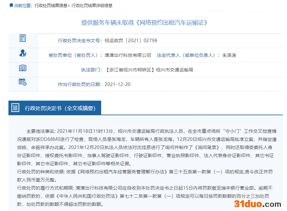Select the 行政处罚决定书（全文或摘要） tab

coord(60,108)
